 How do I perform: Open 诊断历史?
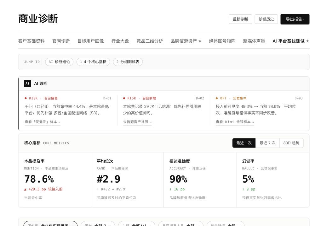(266, 19)
